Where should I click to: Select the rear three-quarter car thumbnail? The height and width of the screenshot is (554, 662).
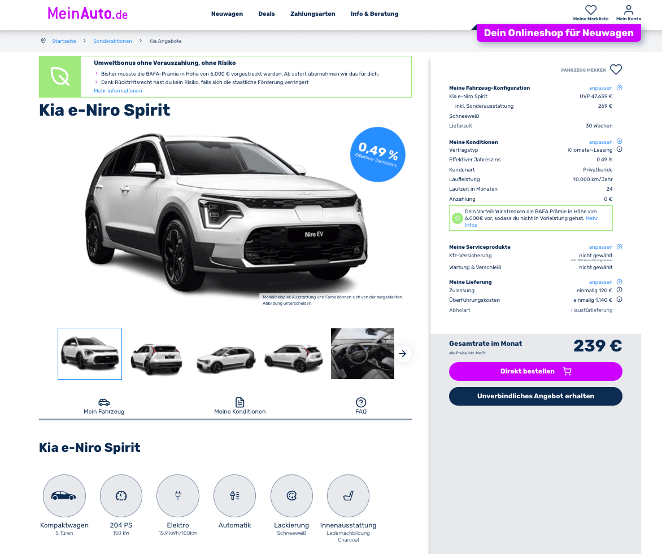[293, 358]
